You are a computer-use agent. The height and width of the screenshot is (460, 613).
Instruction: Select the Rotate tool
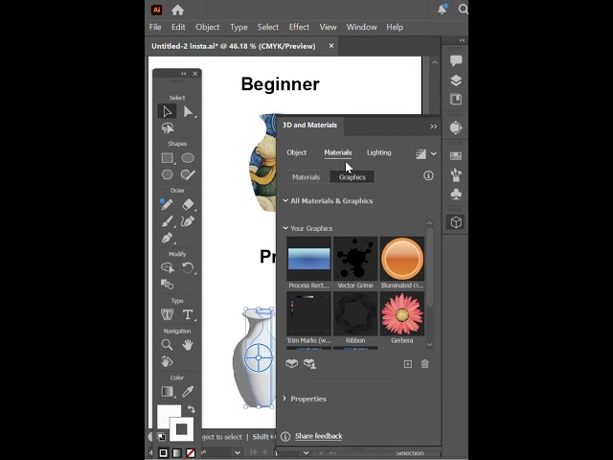point(188,268)
